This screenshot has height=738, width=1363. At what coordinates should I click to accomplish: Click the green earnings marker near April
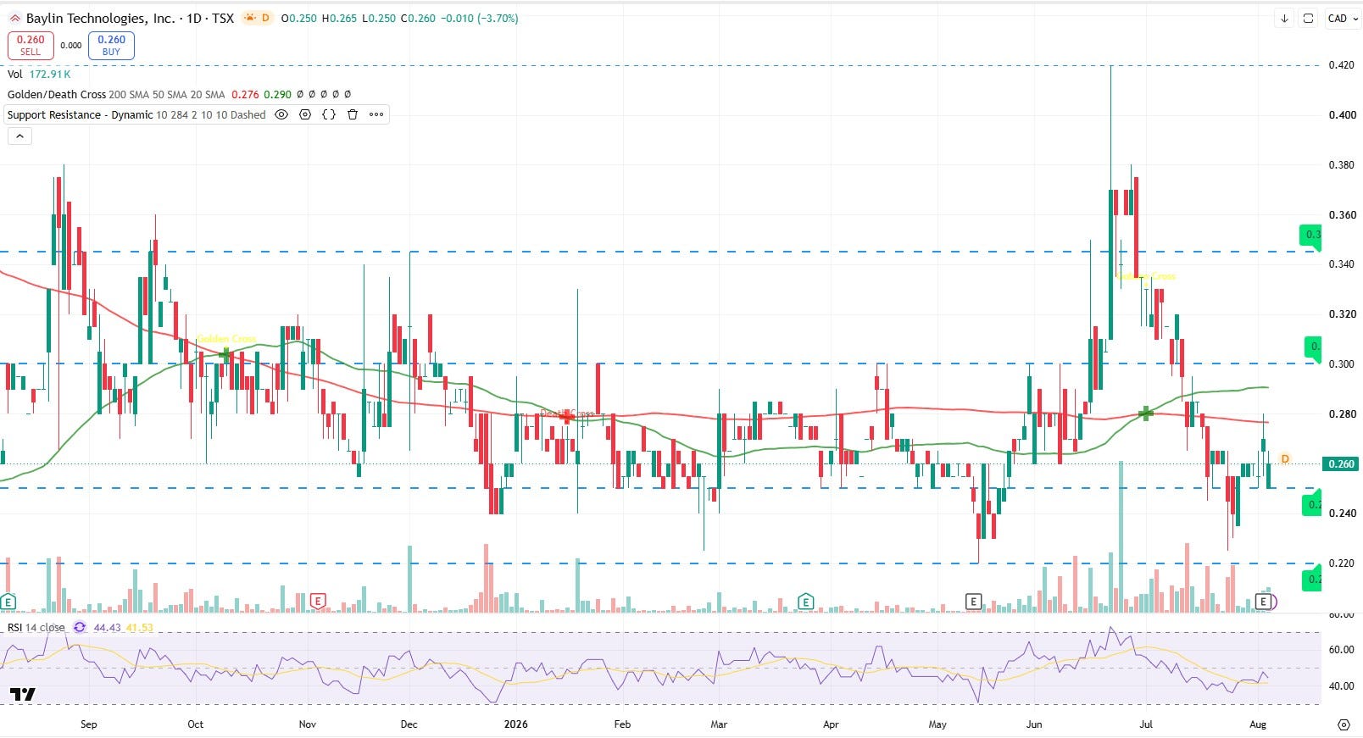[806, 602]
